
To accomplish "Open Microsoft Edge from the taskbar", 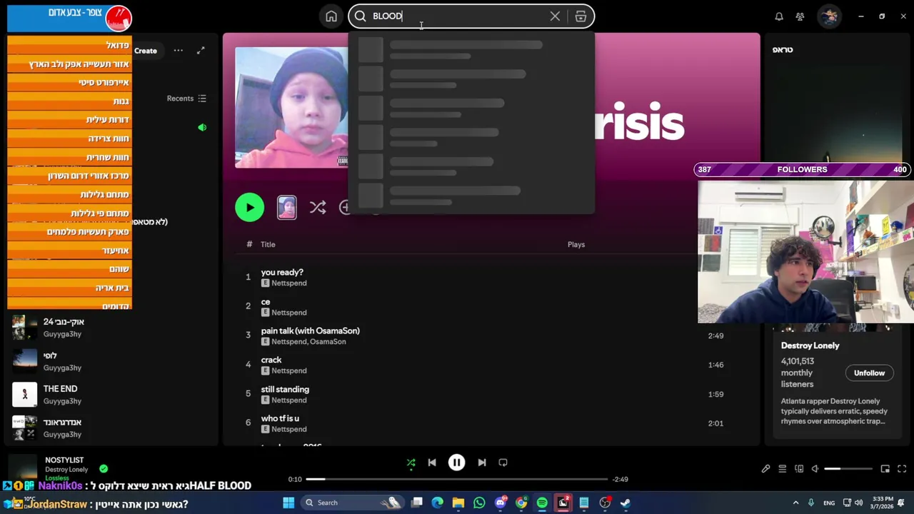I will [438, 503].
